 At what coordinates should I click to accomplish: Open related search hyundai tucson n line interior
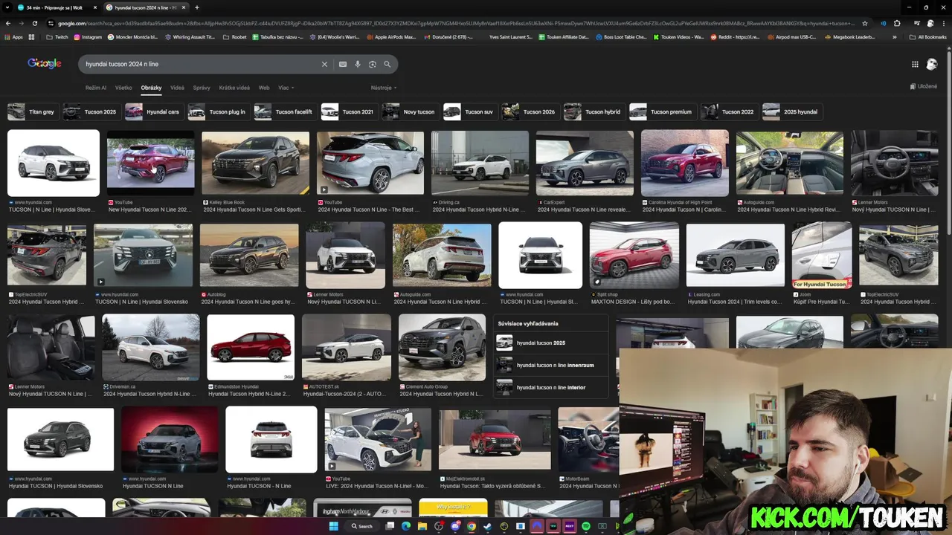(x=550, y=387)
